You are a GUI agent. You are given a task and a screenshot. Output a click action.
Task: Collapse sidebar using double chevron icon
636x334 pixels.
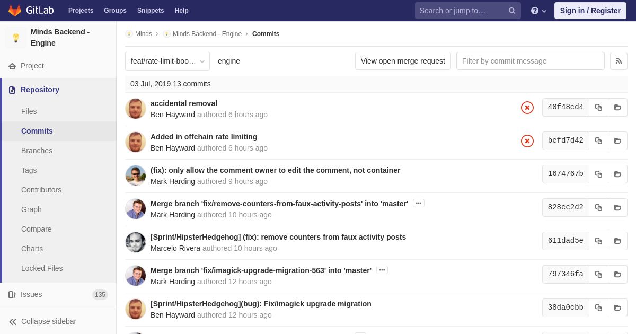pos(13,322)
